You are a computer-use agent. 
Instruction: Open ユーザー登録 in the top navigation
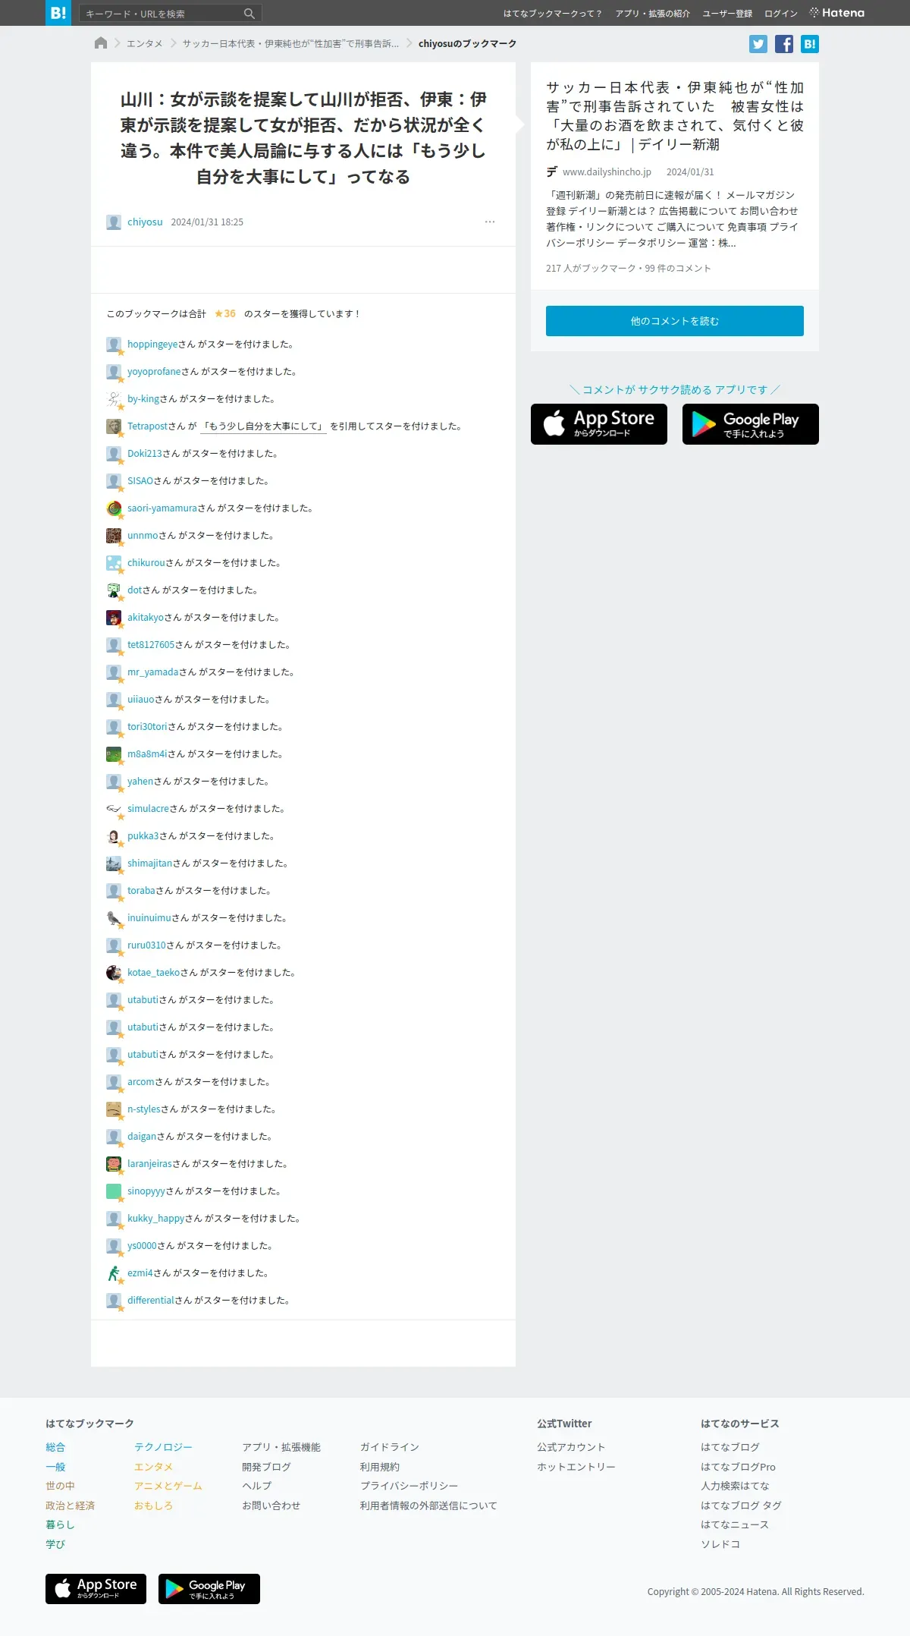[x=727, y=14]
